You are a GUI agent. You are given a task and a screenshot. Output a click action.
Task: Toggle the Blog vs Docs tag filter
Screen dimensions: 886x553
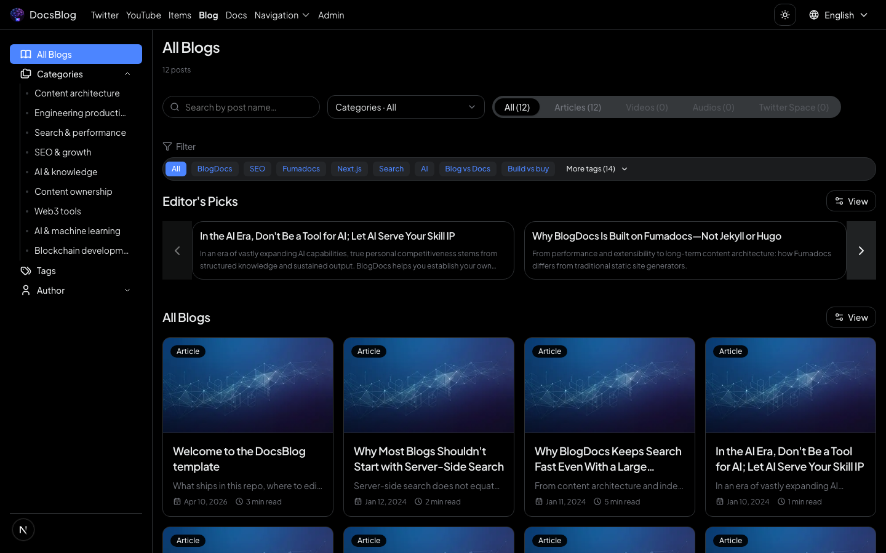(467, 169)
